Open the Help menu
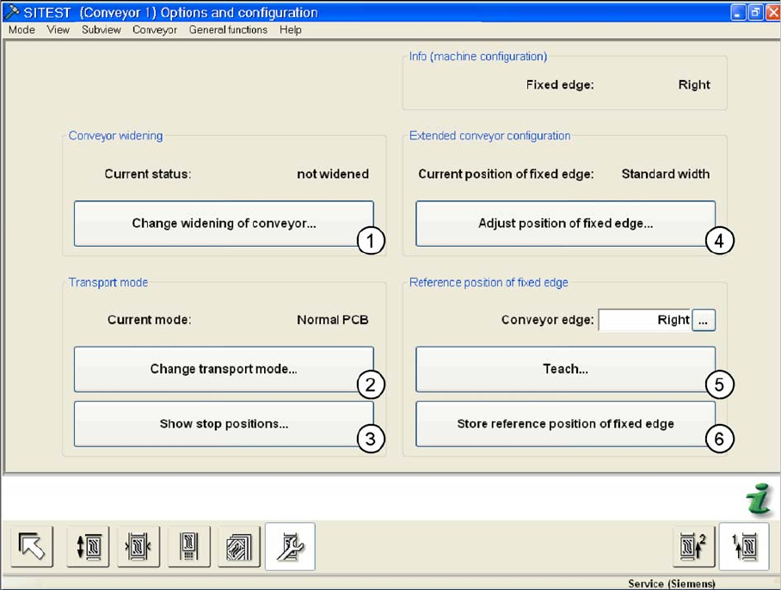Screen dimensions: 781x590 pyautogui.click(x=291, y=30)
